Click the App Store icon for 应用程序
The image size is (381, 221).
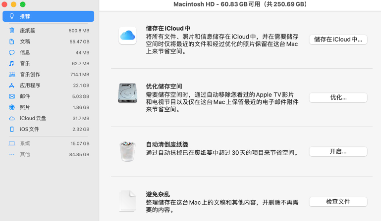coord(12,86)
